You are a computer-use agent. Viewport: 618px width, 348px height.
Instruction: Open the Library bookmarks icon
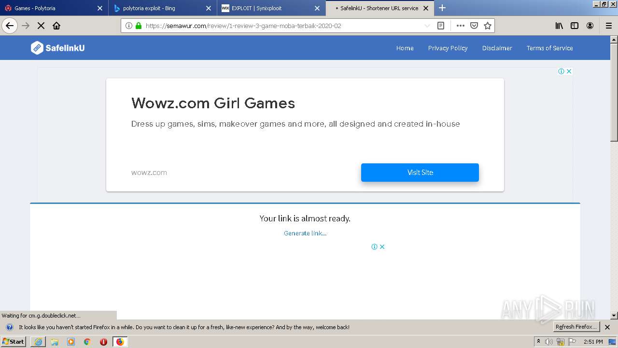point(559,26)
